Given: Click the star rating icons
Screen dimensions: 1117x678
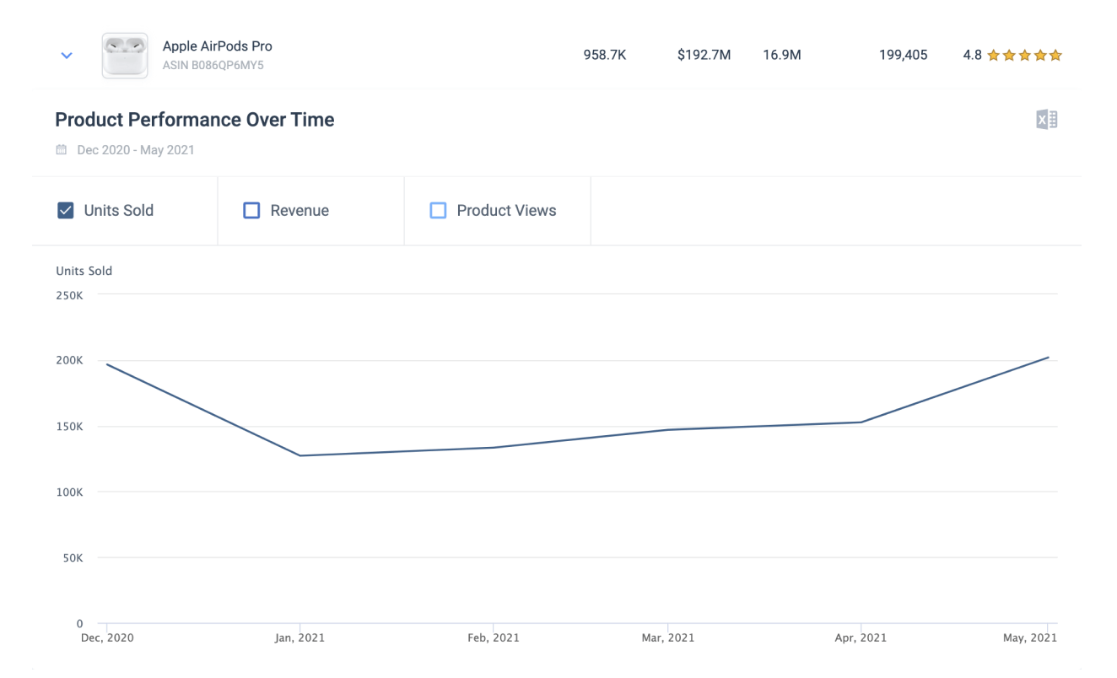Looking at the screenshot, I should (x=1024, y=56).
